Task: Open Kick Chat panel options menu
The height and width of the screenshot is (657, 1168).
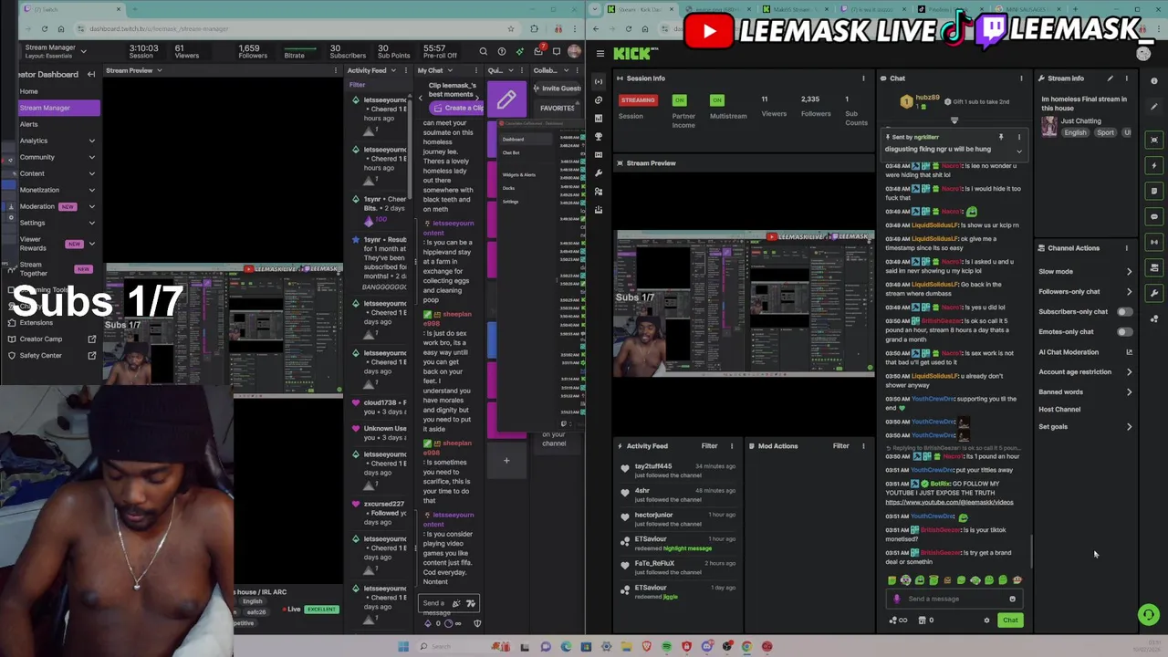Action: pos(1021,78)
